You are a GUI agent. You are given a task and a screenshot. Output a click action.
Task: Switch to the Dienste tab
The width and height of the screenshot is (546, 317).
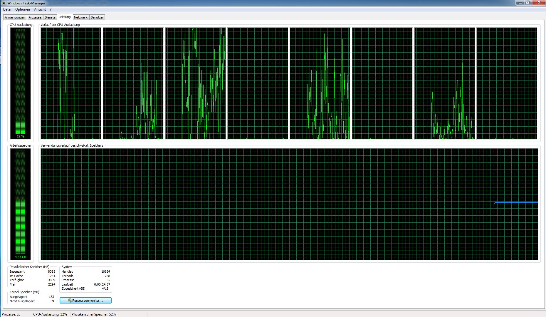(50, 17)
